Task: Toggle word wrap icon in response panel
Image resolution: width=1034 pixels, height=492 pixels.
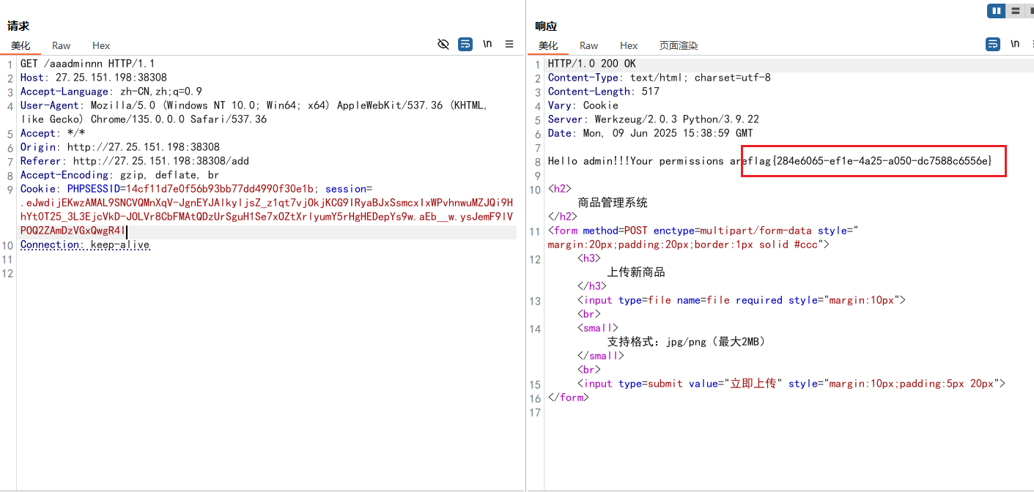Action: 993,44
